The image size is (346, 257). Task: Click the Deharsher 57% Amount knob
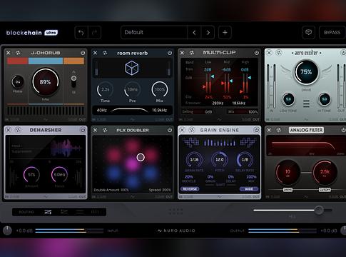(x=31, y=175)
